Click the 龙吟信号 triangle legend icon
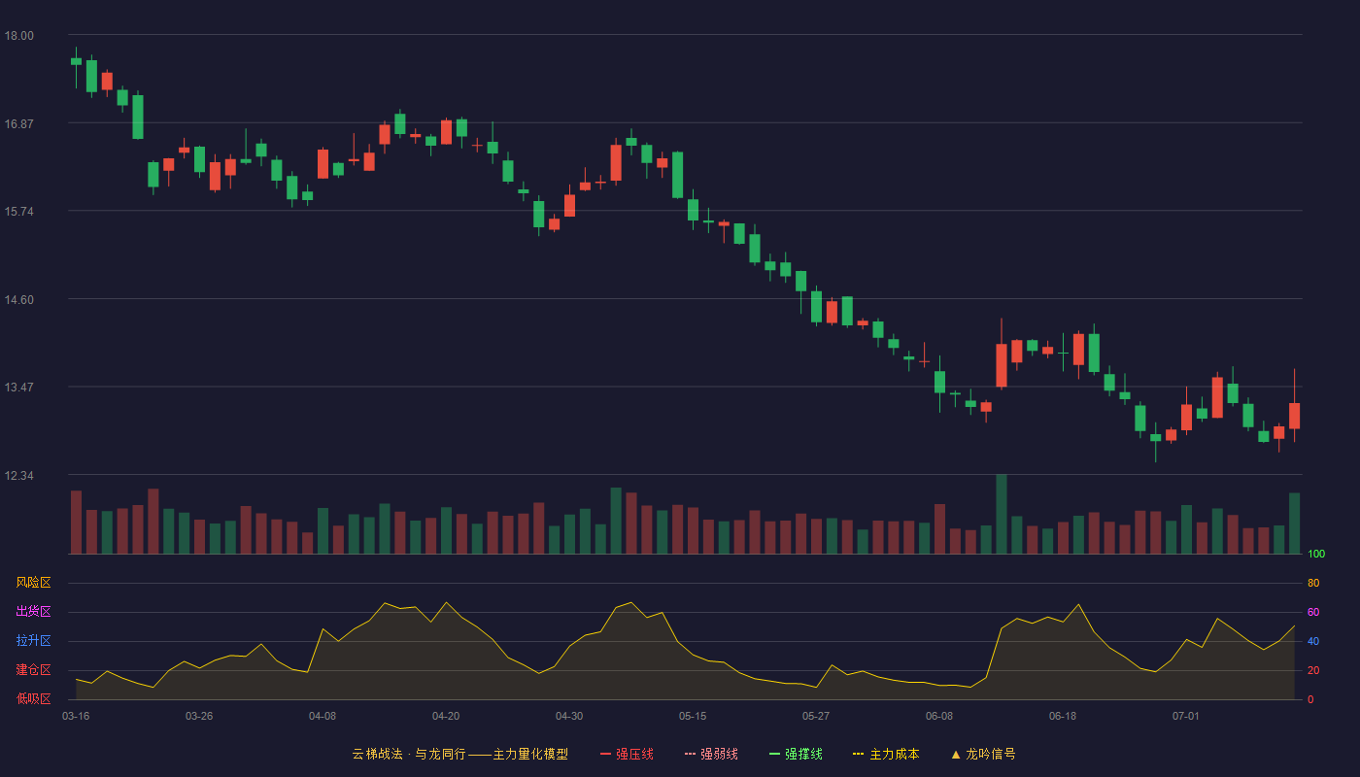This screenshot has height=777, width=1360. pos(956,754)
